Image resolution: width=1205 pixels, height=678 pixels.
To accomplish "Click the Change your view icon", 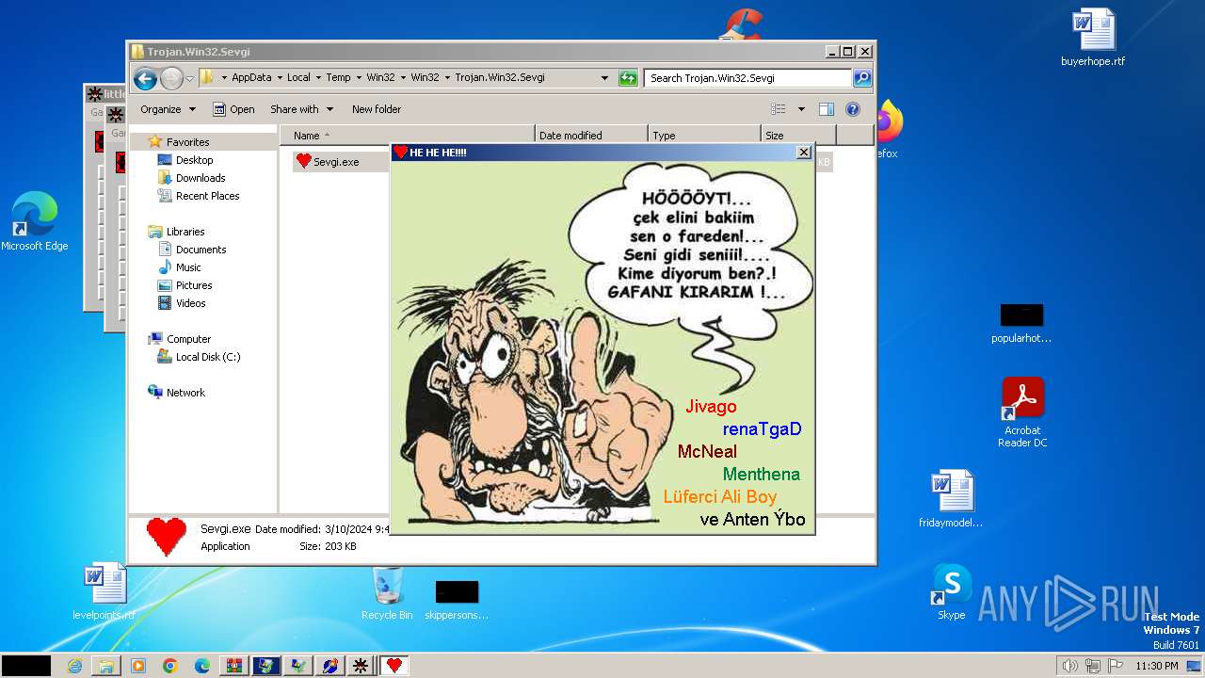I will coord(779,109).
